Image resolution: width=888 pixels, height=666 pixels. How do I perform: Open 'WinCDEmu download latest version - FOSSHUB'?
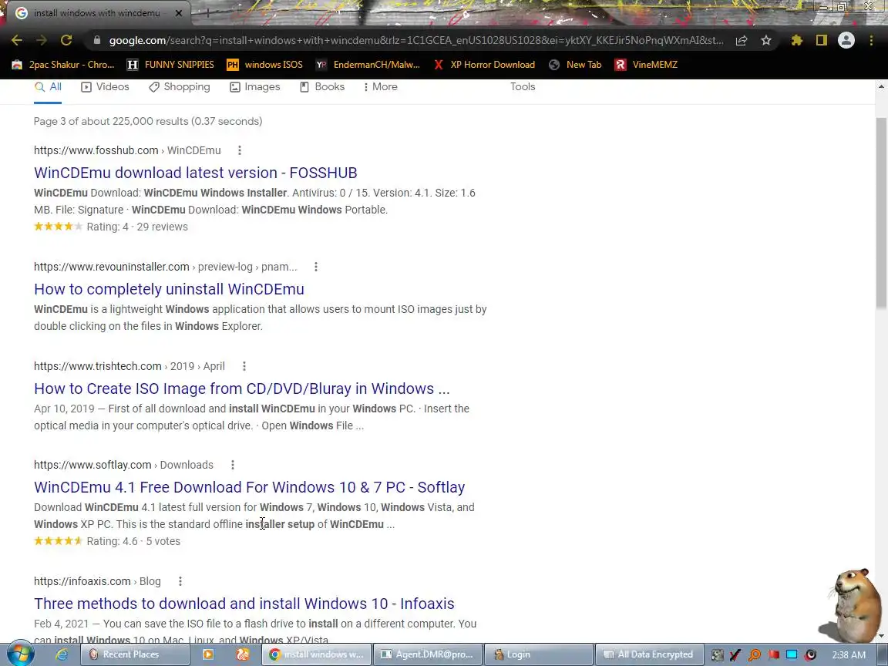click(x=195, y=173)
